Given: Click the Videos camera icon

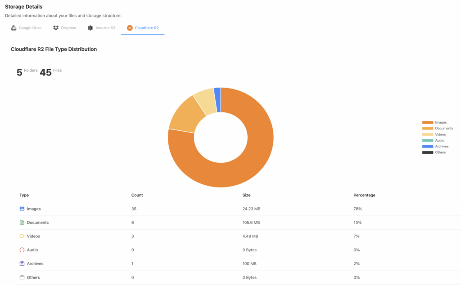Looking at the screenshot, I should pyautogui.click(x=22, y=236).
